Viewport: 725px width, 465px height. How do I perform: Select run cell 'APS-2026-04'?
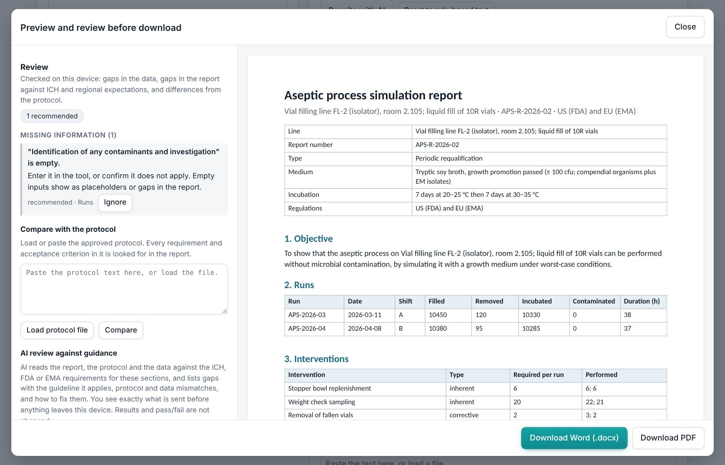tap(314, 329)
